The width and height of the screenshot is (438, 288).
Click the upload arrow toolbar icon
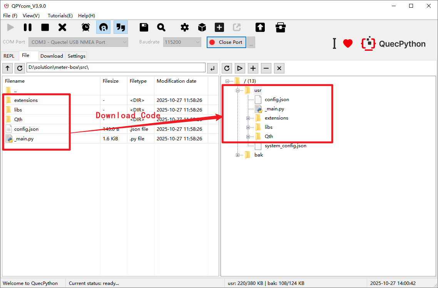click(x=260, y=27)
